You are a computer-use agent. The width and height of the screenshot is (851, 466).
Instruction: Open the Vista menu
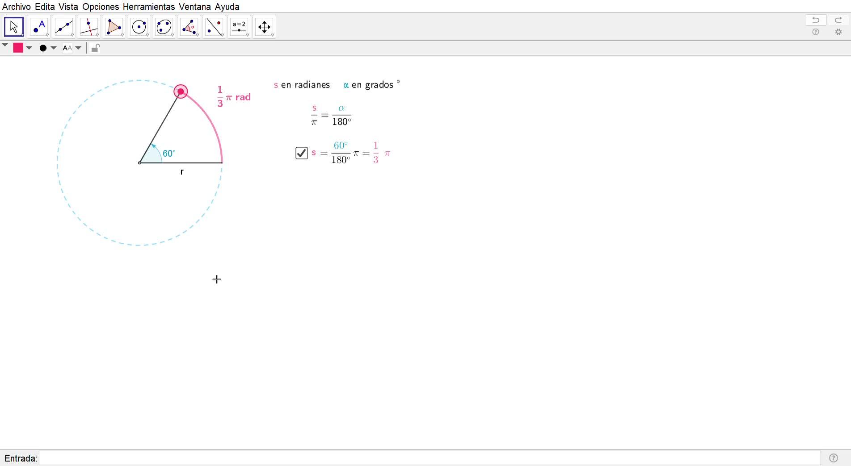click(x=68, y=7)
